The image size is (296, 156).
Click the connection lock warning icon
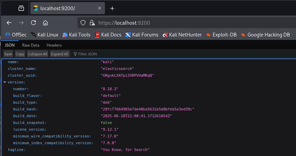[x=92, y=23]
